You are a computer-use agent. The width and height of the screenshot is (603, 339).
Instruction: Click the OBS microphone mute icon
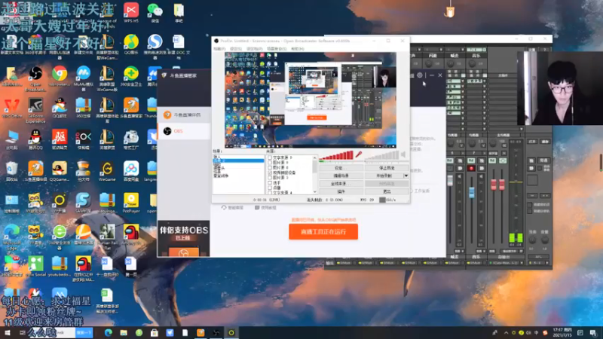(359, 154)
